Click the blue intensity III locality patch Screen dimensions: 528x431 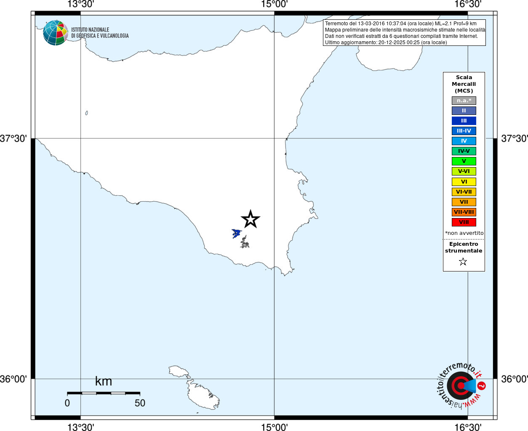pyautogui.click(x=236, y=233)
